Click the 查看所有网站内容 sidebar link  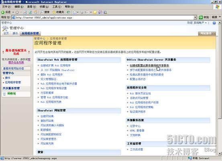pos(14,69)
